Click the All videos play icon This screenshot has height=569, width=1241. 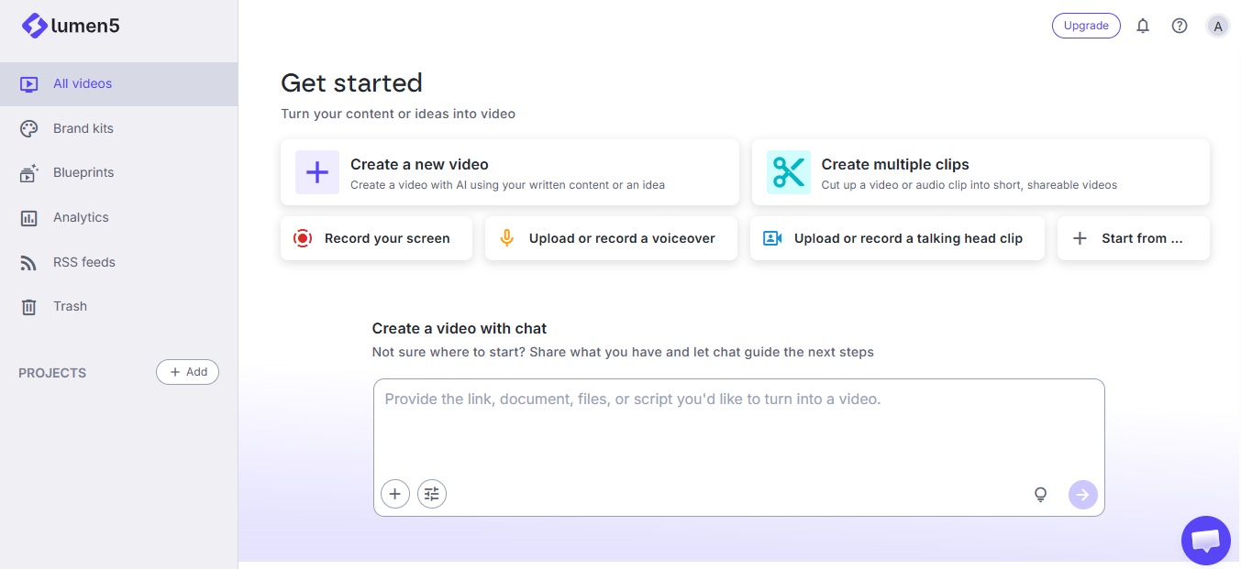pos(28,84)
